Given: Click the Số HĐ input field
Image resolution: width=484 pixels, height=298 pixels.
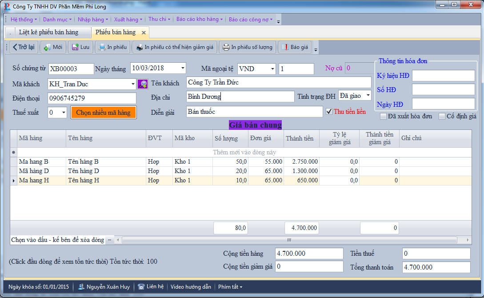Looking at the screenshot, I should tap(443, 89).
